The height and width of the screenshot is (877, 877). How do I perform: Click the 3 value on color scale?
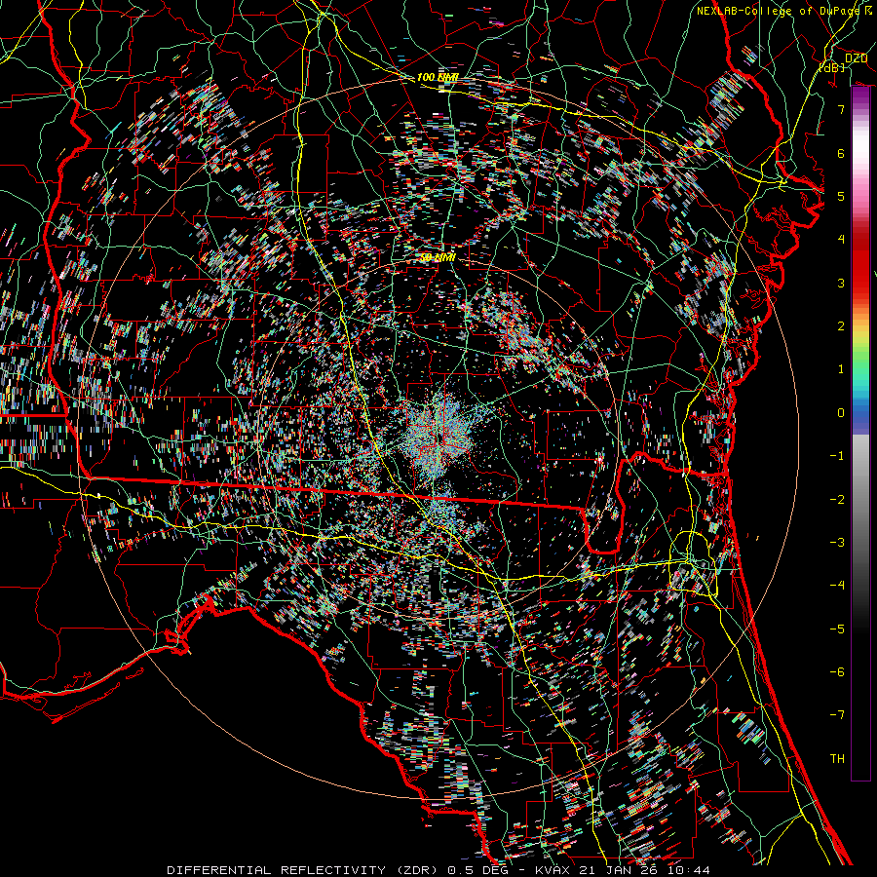[841, 283]
